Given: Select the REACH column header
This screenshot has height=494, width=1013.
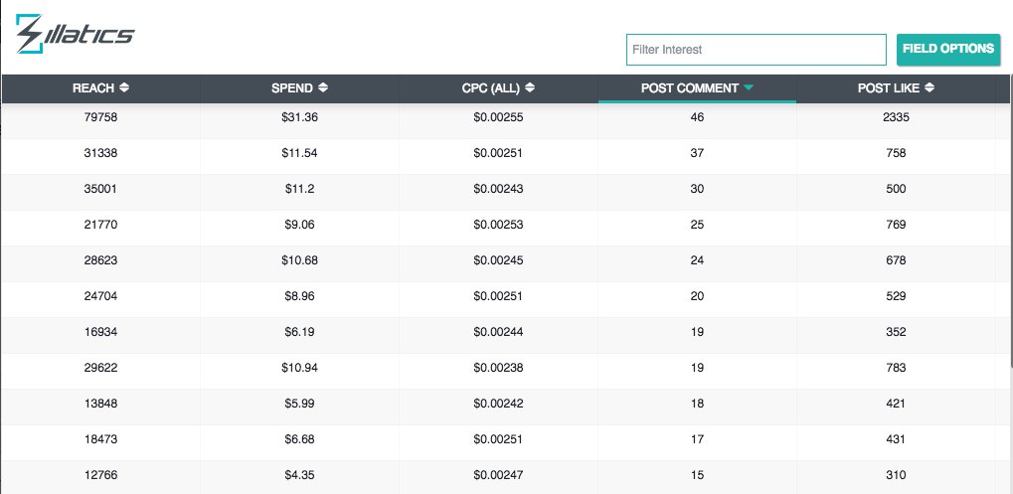Looking at the screenshot, I should coord(100,88).
